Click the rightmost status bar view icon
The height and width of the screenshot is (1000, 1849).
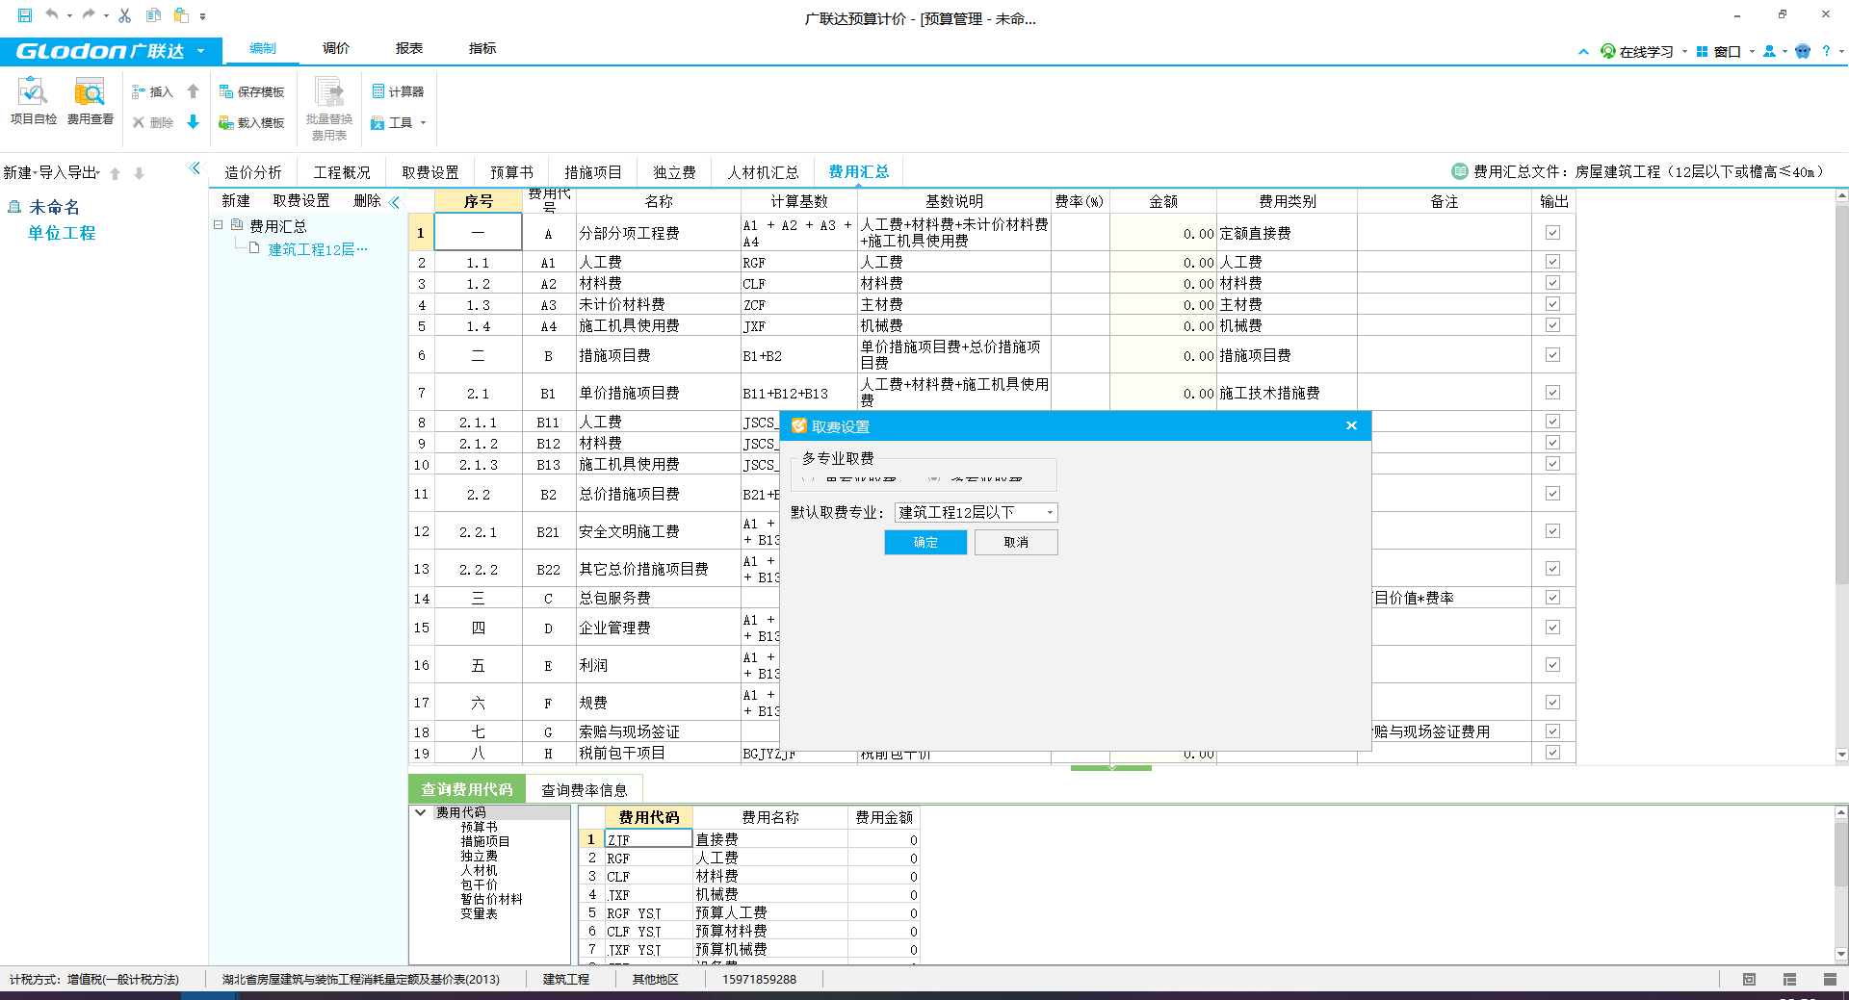[1830, 979]
